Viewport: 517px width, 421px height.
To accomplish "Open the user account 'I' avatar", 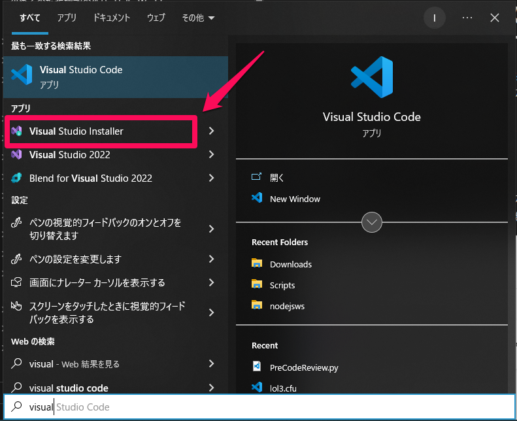I will 434,18.
